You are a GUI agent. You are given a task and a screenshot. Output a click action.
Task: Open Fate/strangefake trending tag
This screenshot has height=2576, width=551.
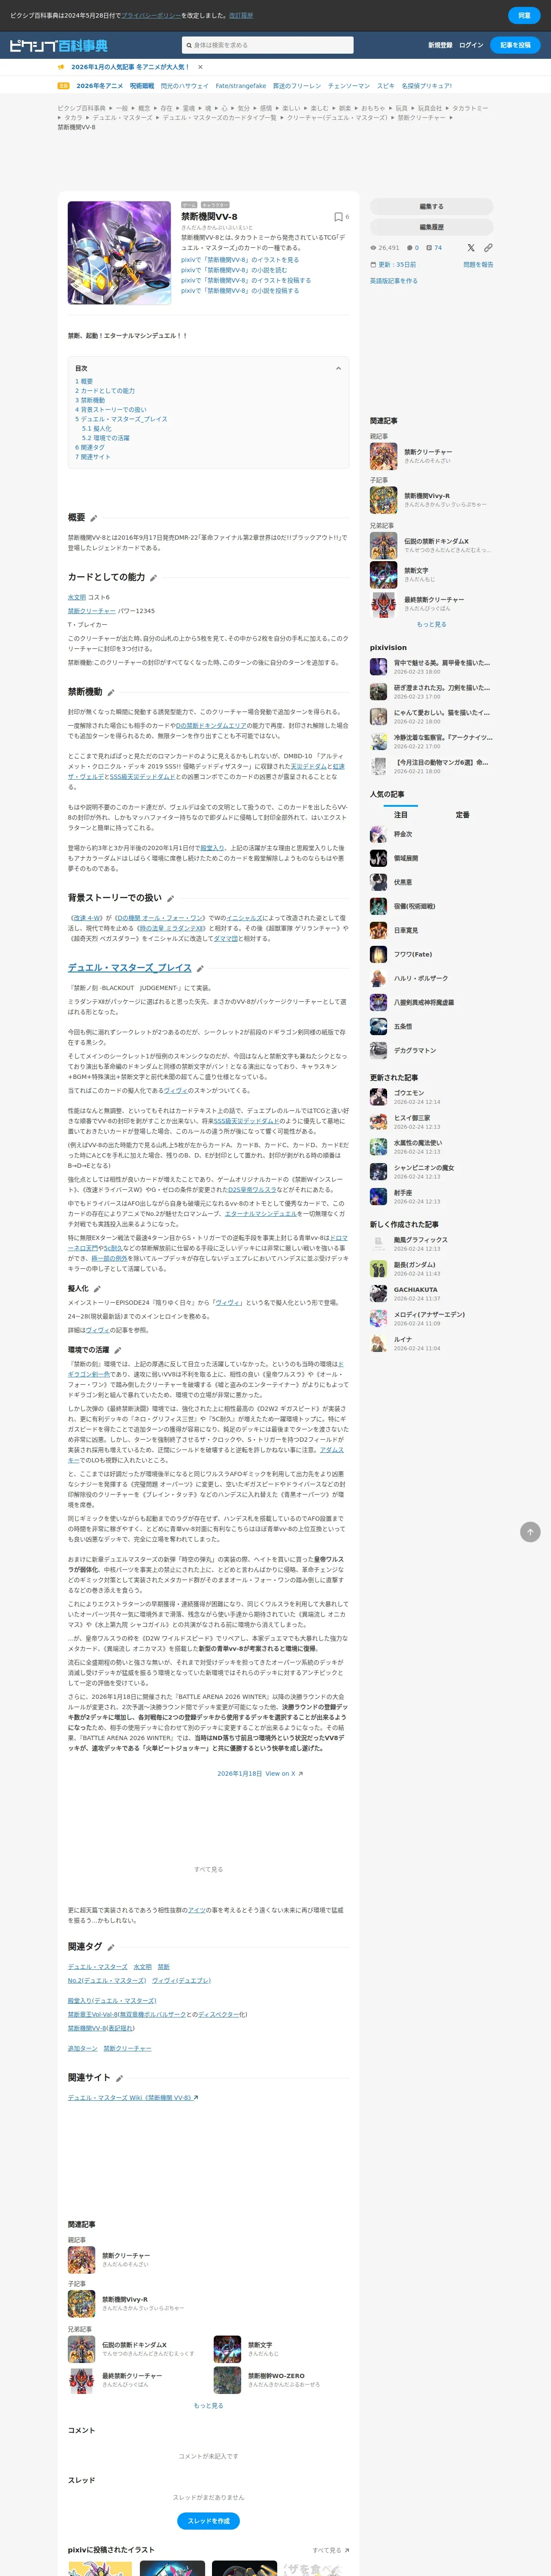[x=241, y=86]
